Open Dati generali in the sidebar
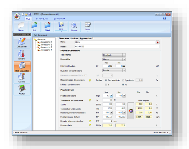 pyautogui.click(x=21, y=42)
